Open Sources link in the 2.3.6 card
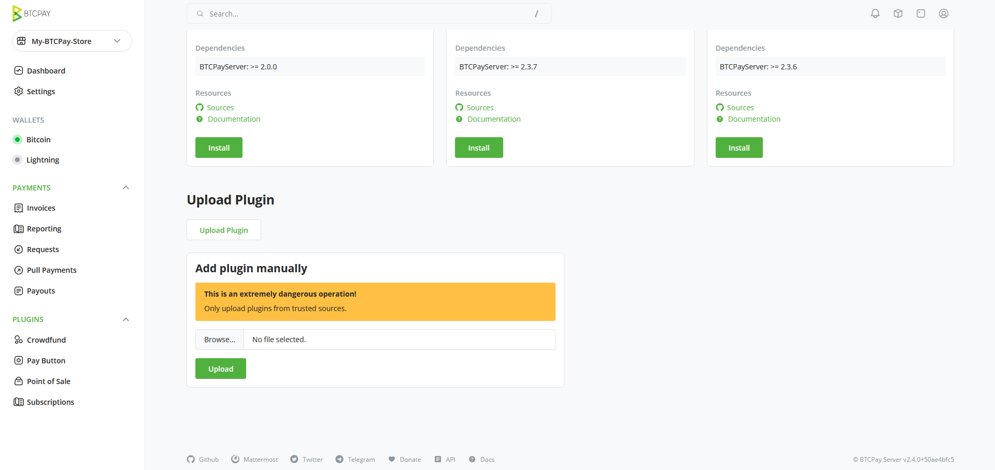Image resolution: width=995 pixels, height=470 pixels. pyautogui.click(x=740, y=108)
